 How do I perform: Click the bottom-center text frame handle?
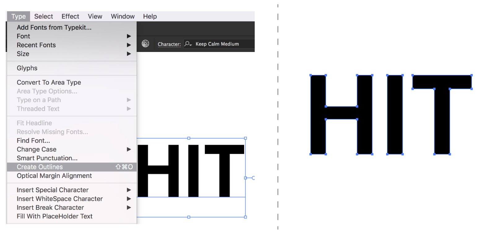[x=189, y=217]
